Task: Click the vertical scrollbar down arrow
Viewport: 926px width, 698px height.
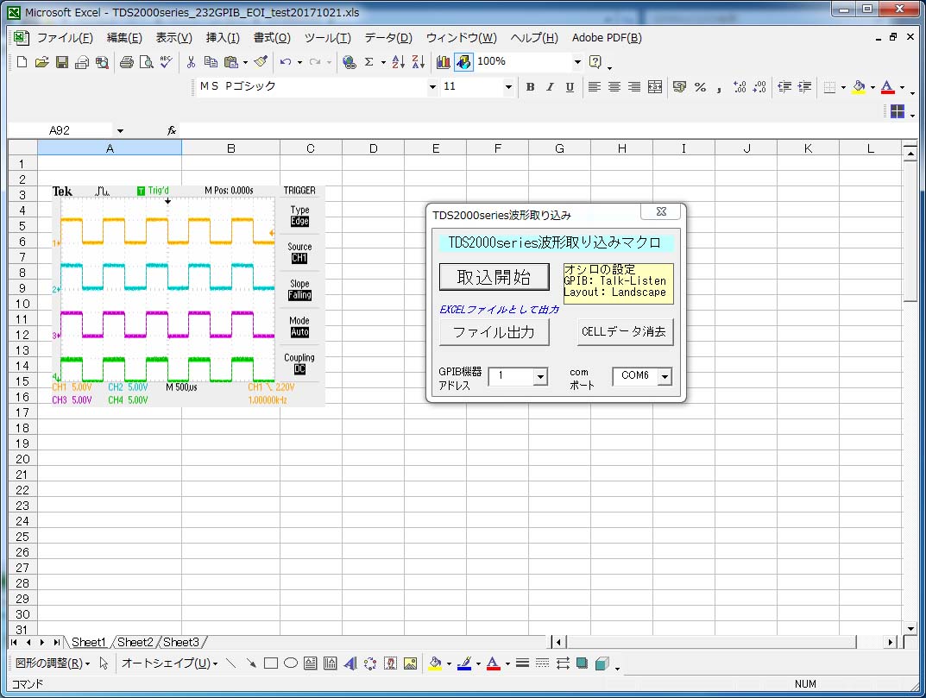Action: click(x=910, y=629)
